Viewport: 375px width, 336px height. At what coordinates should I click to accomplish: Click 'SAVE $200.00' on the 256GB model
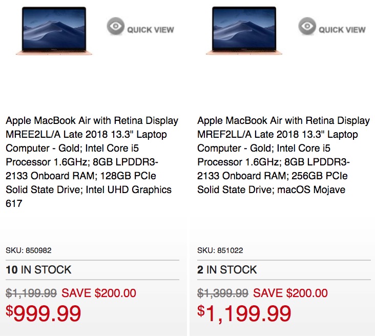[290, 293]
